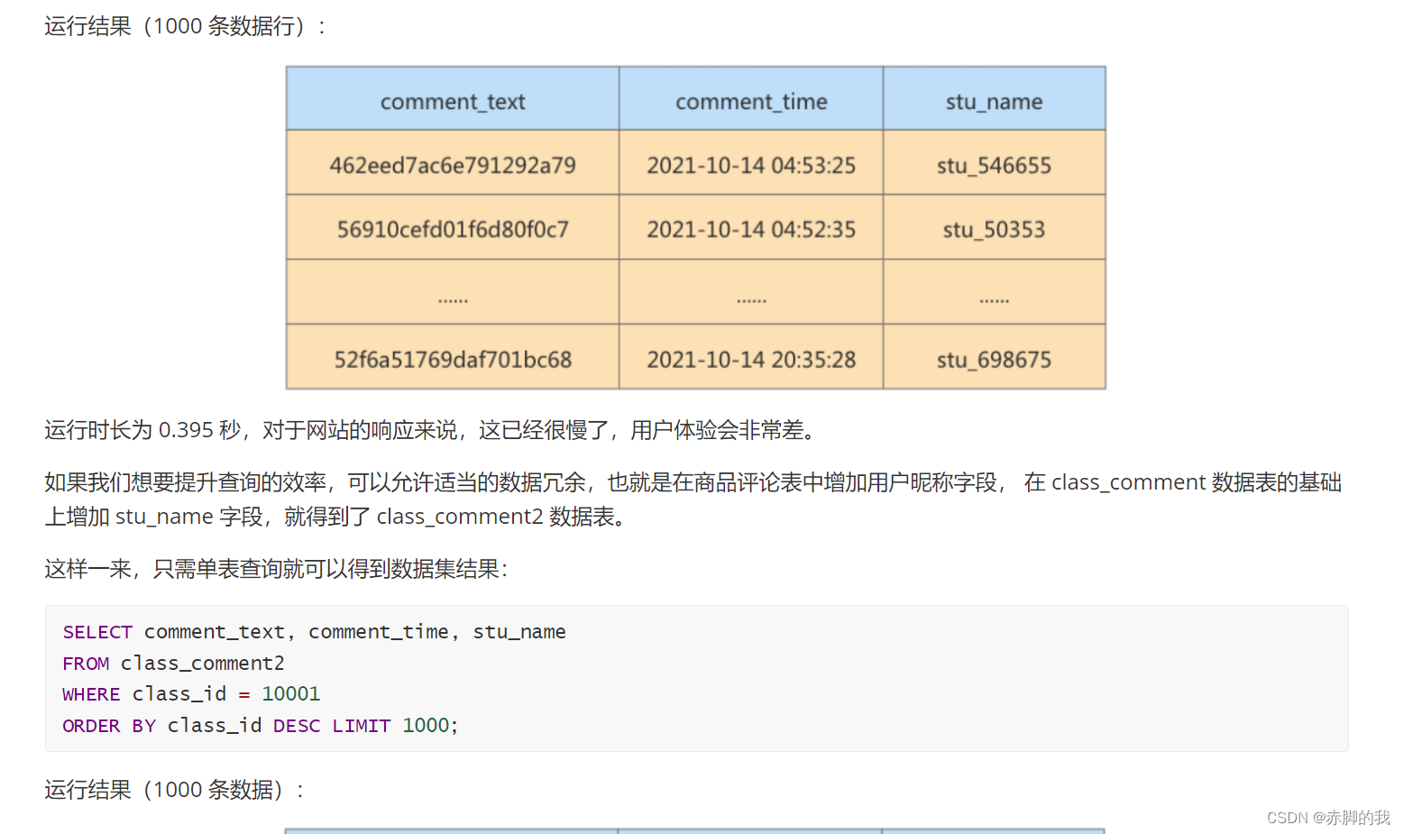Click the ellipsis cell under comment_text
Viewport: 1404px width, 834px height.
pos(453,293)
